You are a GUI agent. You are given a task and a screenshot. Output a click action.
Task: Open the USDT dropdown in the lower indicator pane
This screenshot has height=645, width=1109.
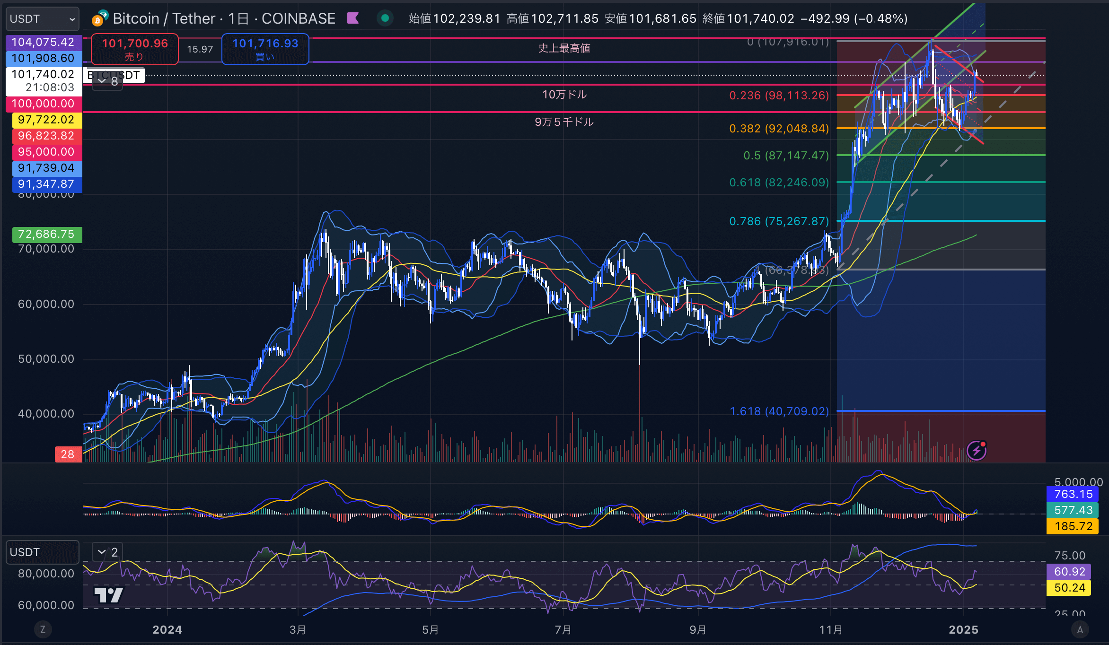(x=43, y=552)
